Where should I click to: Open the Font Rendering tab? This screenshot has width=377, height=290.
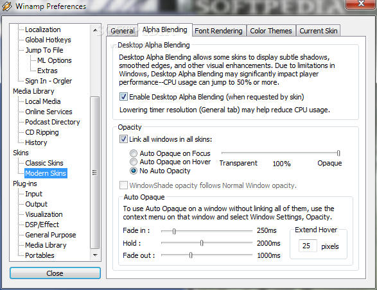(x=218, y=31)
